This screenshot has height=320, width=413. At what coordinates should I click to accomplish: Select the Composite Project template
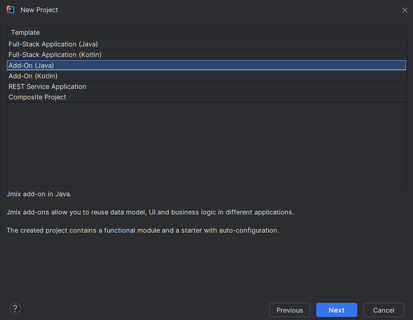click(206, 97)
